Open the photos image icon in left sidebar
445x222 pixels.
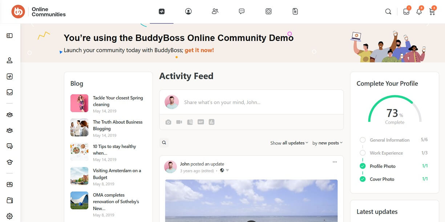pyautogui.click(x=10, y=184)
